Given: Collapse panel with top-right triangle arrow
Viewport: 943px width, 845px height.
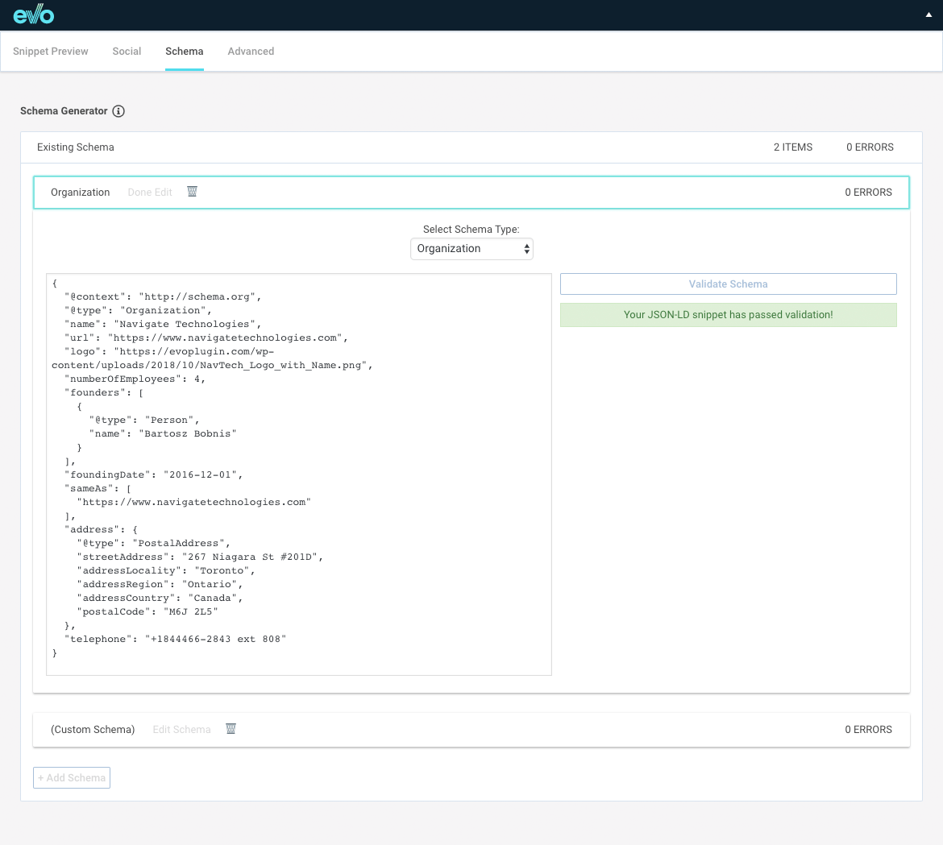Looking at the screenshot, I should click(x=928, y=15).
